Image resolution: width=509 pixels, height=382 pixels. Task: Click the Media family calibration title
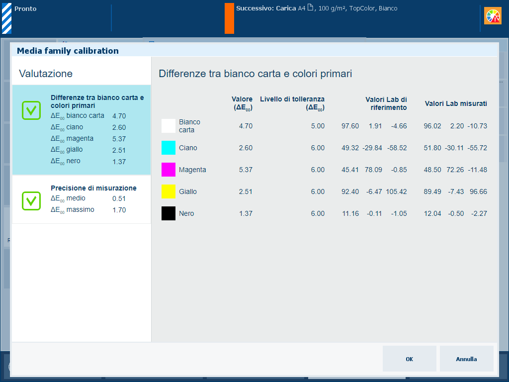coord(68,51)
